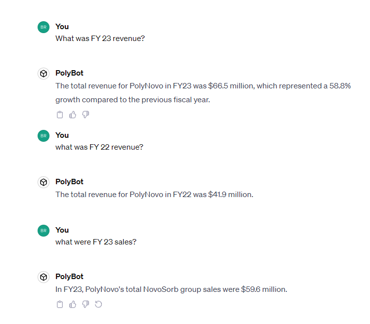Dislike the NovoSorb group sales response
This screenshot has width=370, height=324.
(x=85, y=304)
